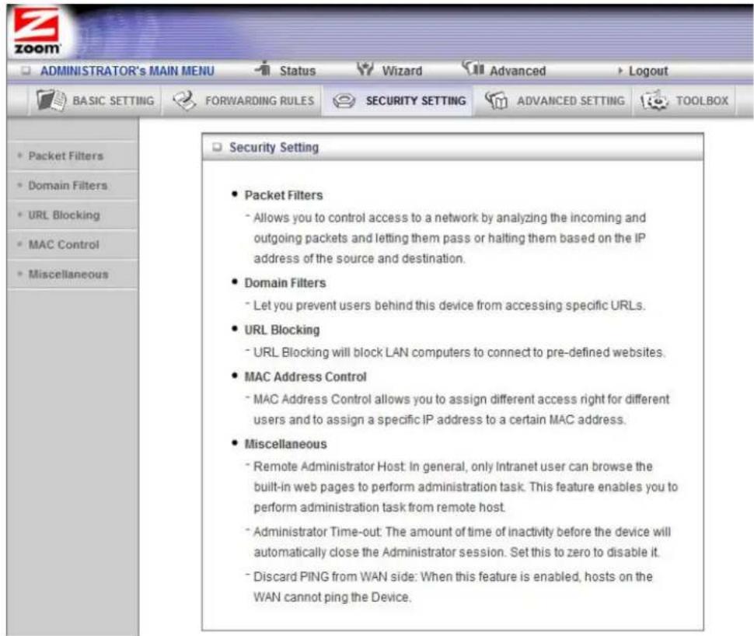
Task: Open Packet Filters in the sidebar
Action: click(66, 156)
